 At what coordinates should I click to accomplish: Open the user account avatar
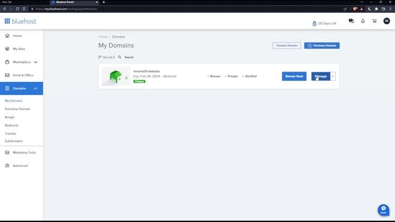coord(387,21)
